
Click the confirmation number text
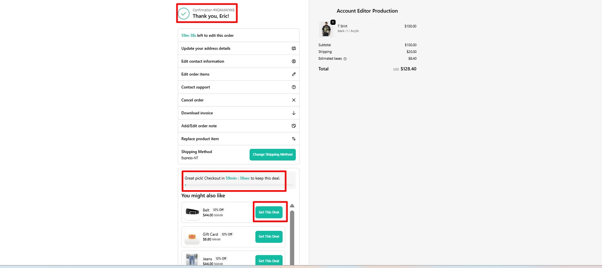coord(213,10)
